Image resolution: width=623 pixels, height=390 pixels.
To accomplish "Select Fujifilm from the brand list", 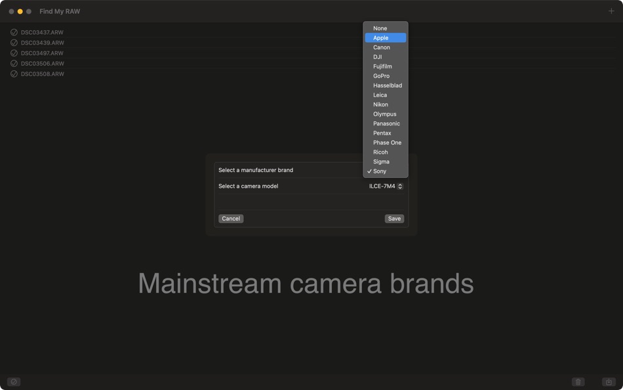I will 386,66.
